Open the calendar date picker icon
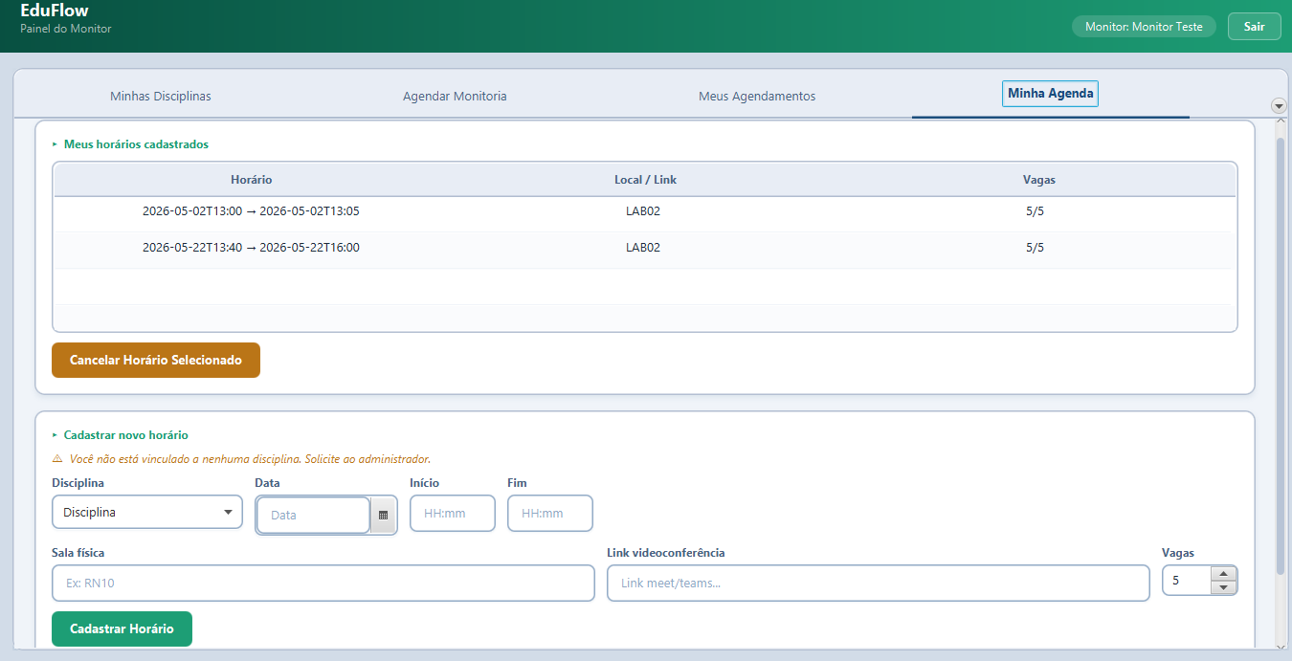The width and height of the screenshot is (1292, 661). [x=383, y=515]
